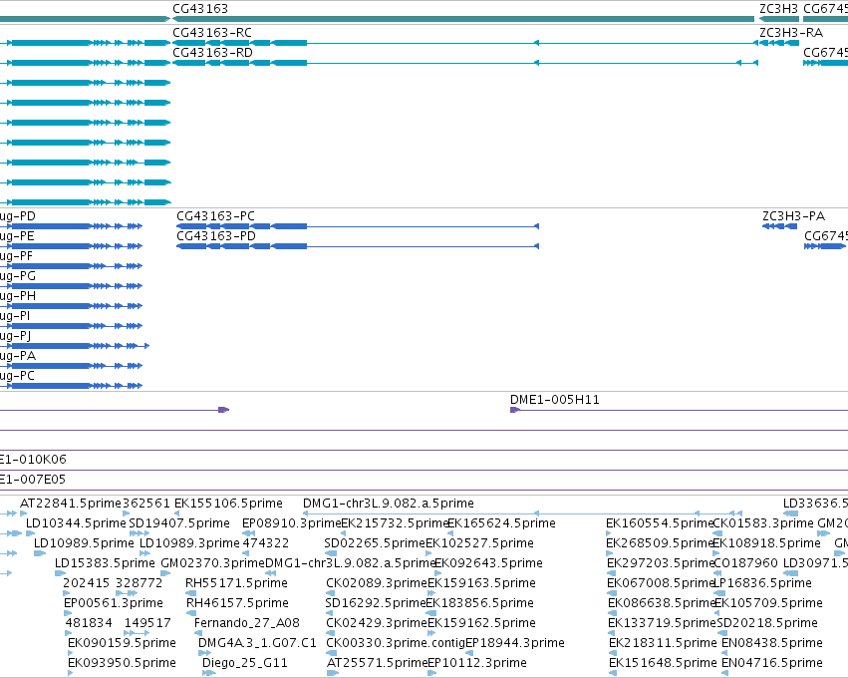Select the RH55171.5prime EST label
The image size is (848, 678).
click(x=236, y=583)
